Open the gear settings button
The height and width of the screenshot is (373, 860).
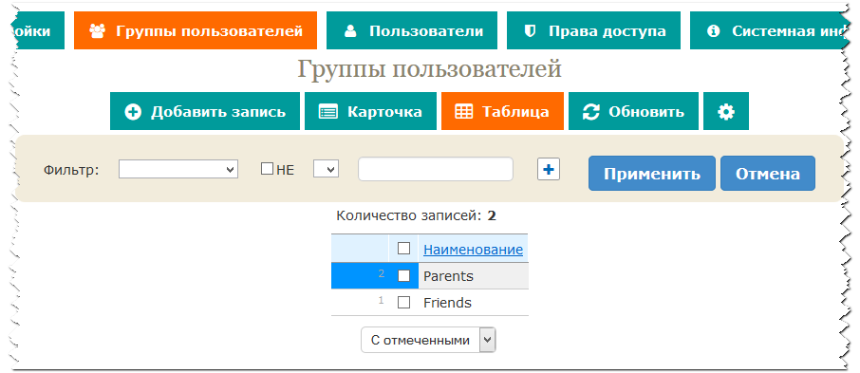coord(725,111)
